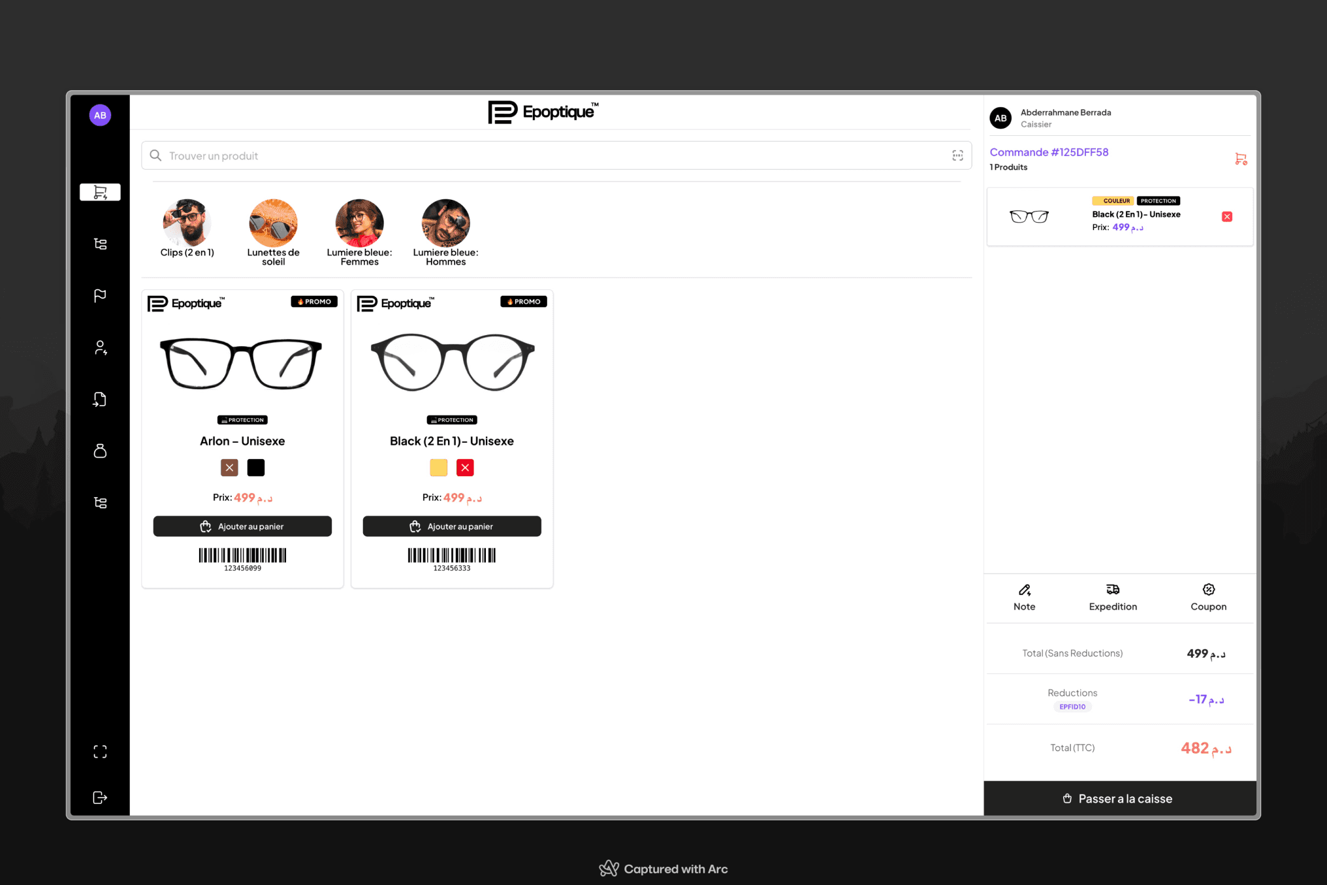Add Arlon – Unisexe to cart

click(242, 526)
